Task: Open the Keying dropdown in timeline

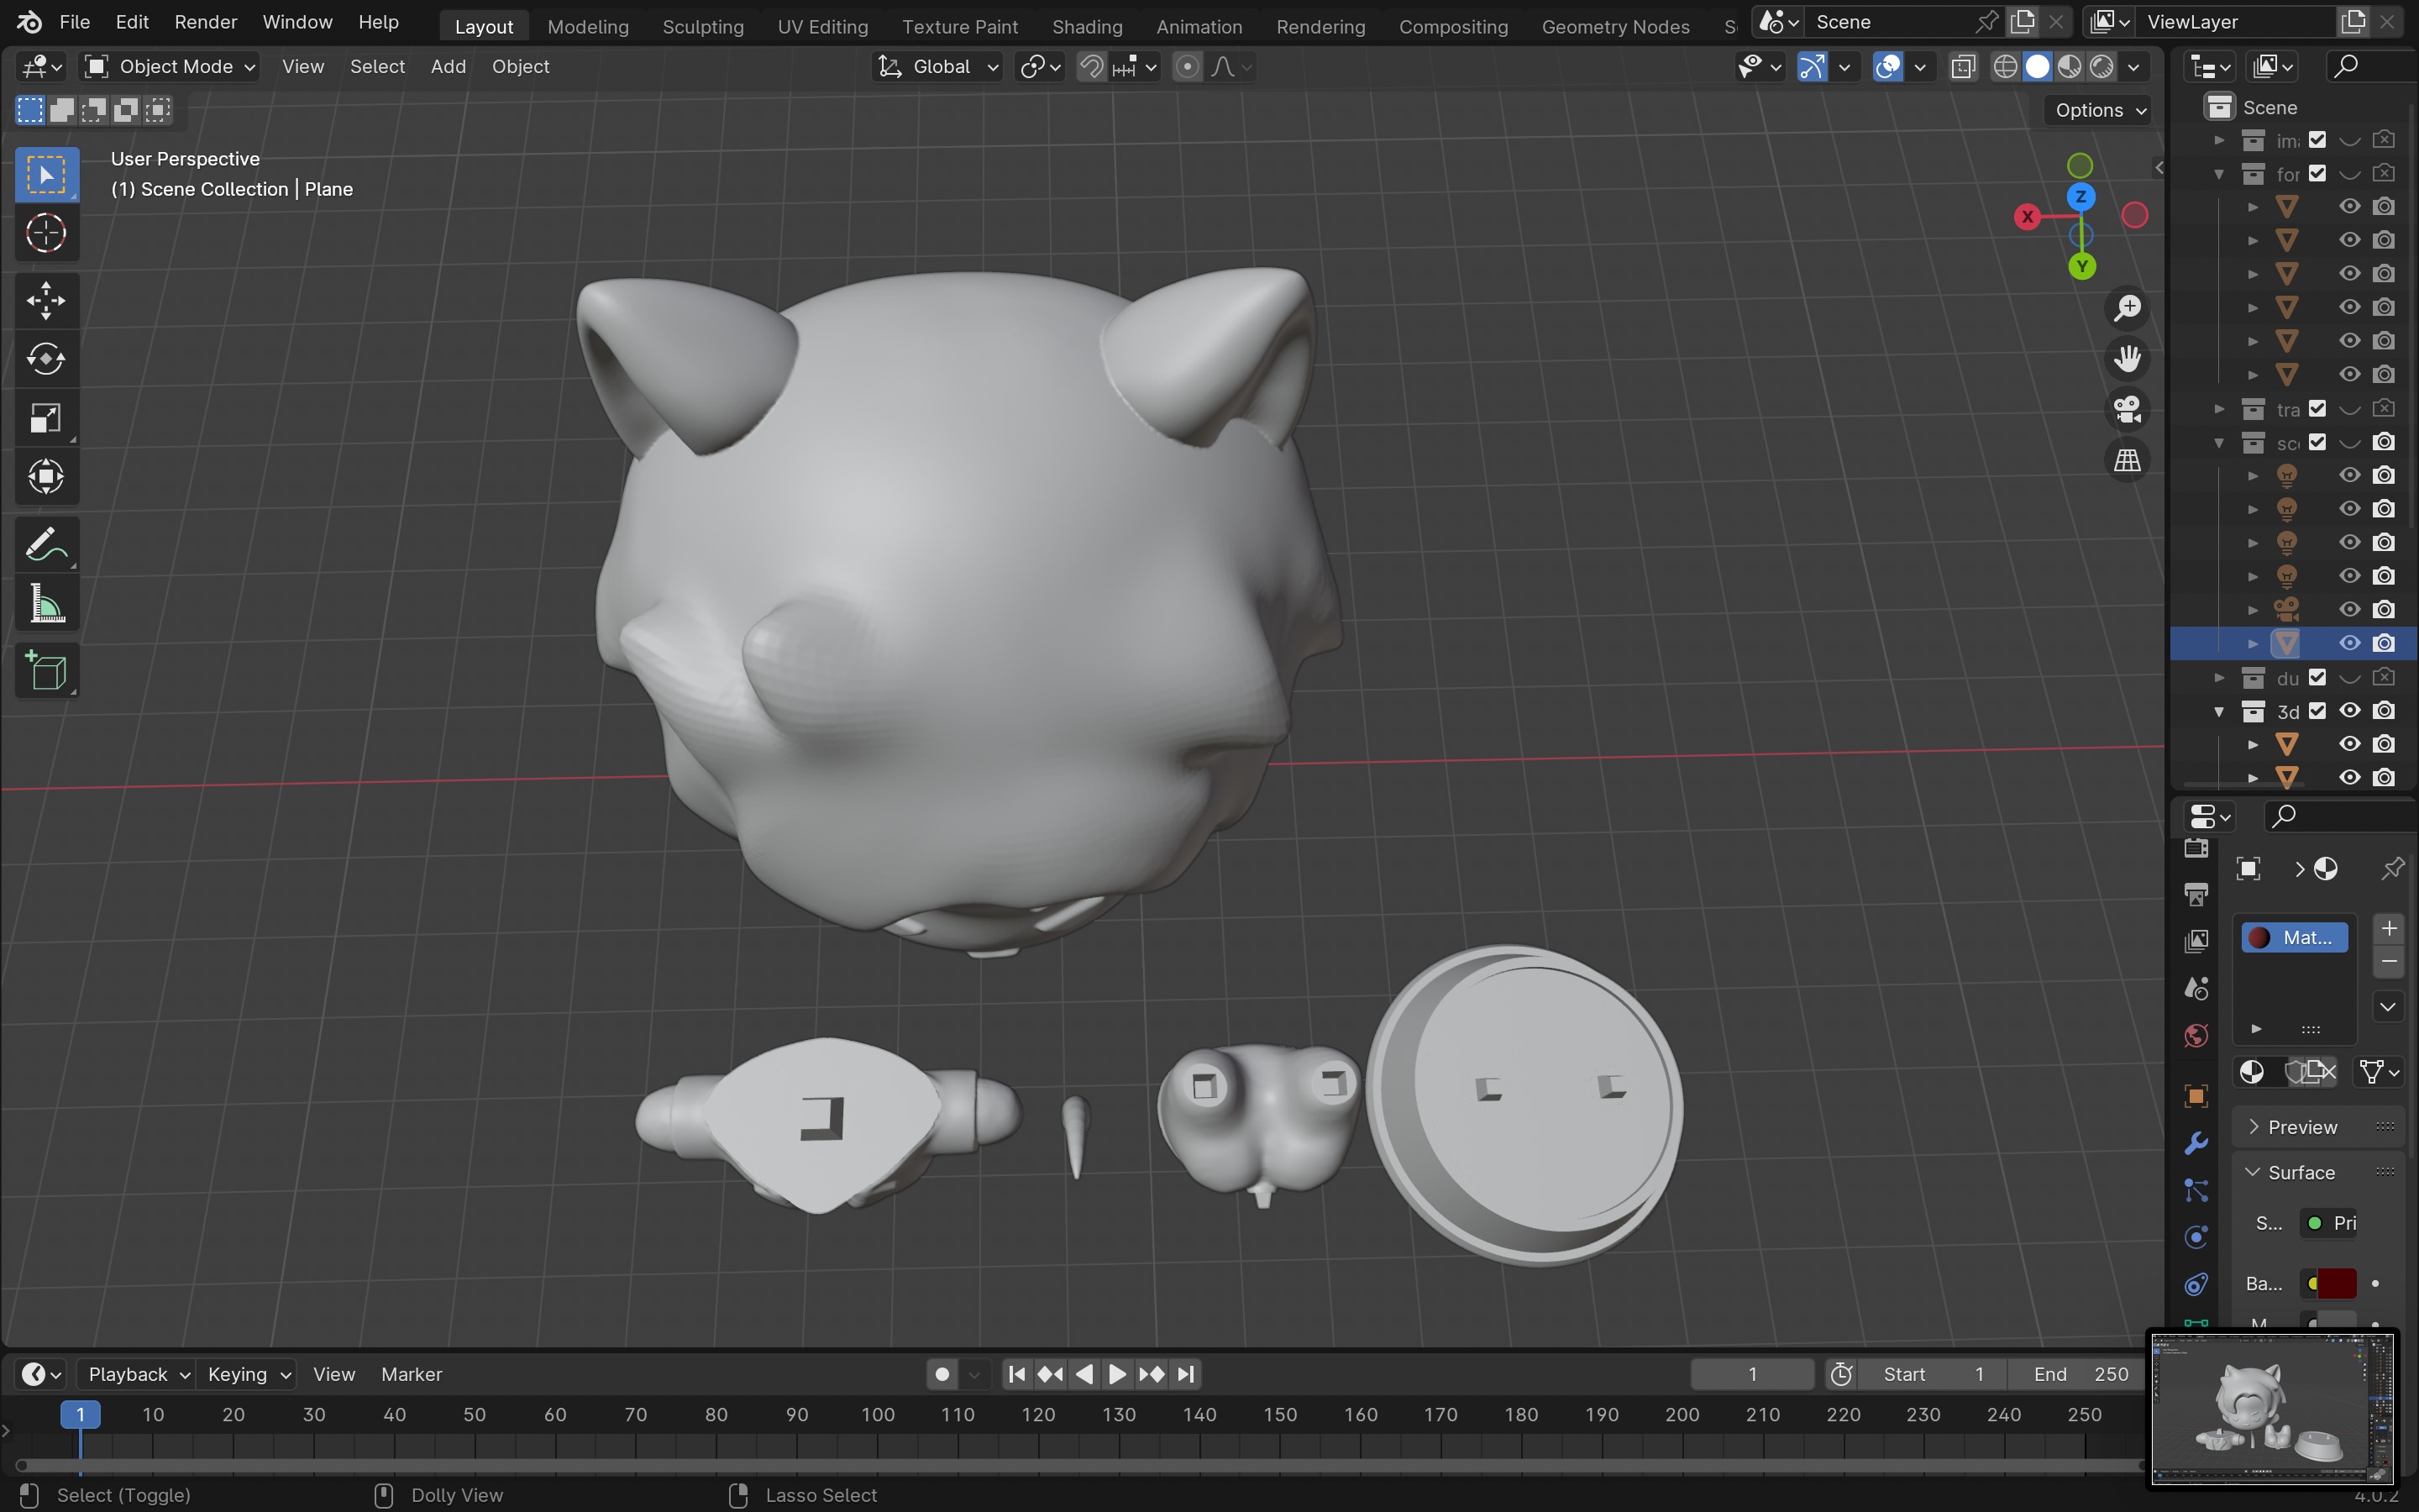Action: 248,1374
